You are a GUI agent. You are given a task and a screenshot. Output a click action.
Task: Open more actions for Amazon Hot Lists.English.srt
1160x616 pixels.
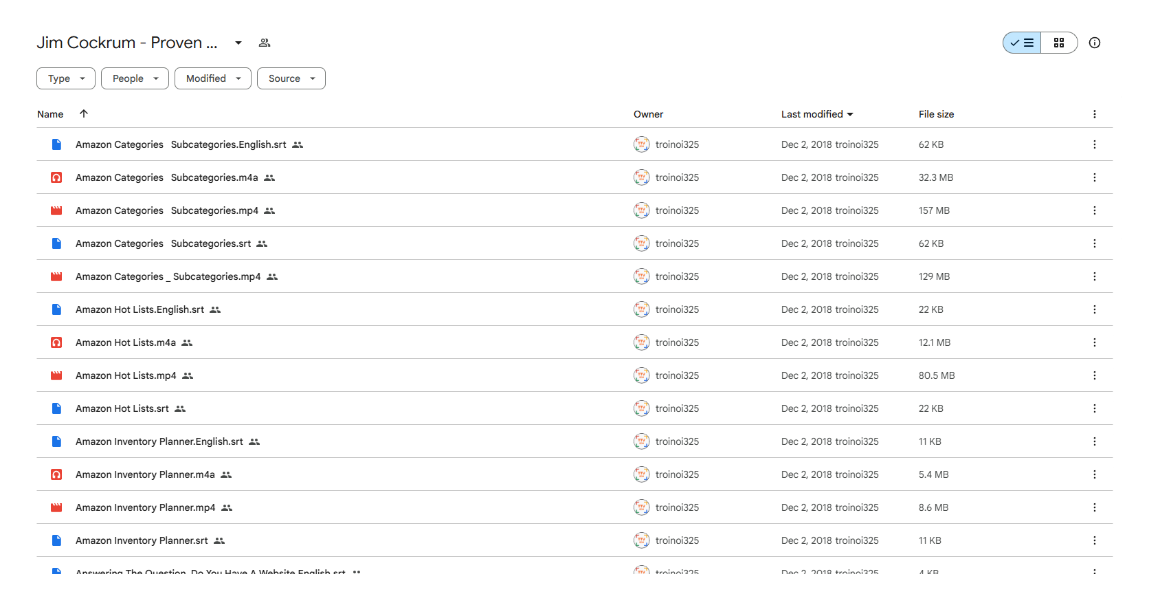tap(1095, 309)
